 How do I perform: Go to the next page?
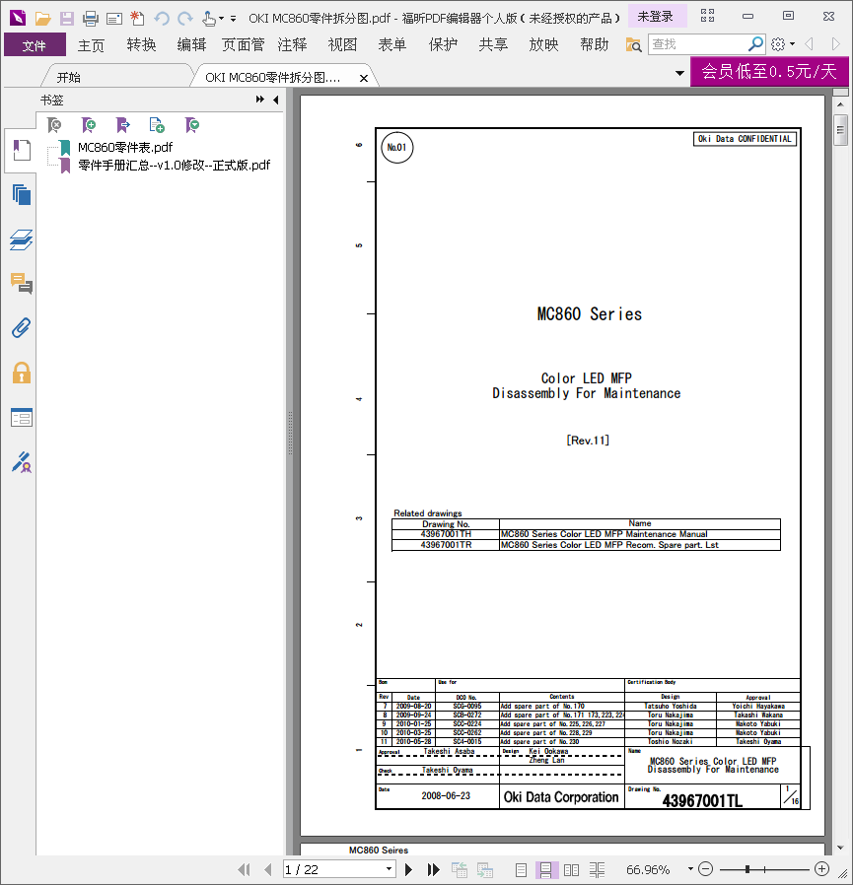(408, 870)
